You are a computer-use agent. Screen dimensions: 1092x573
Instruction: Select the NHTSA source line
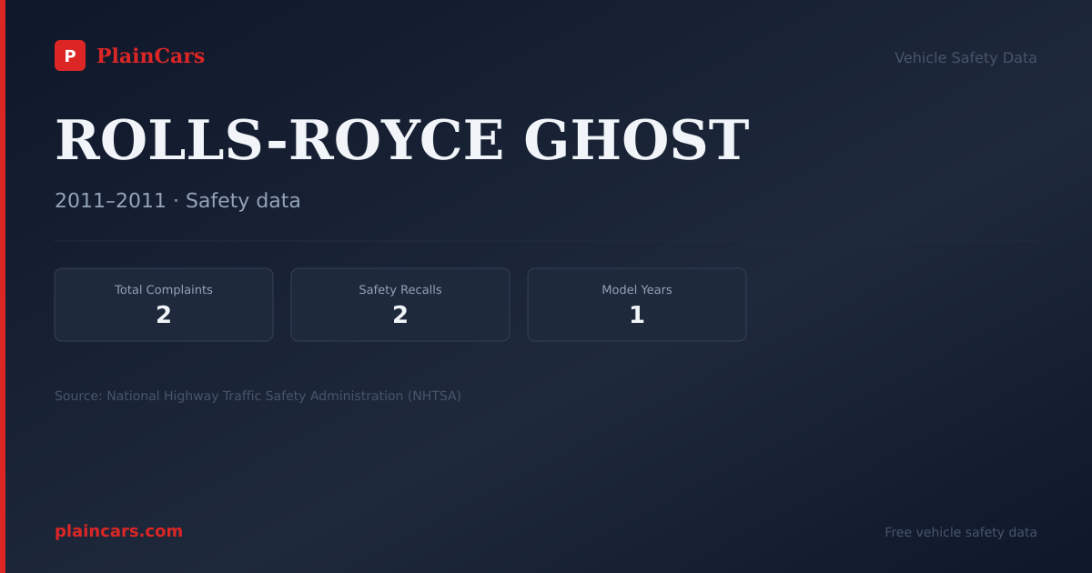(258, 396)
